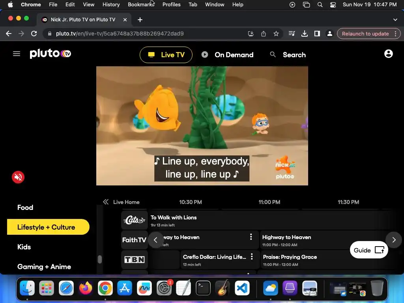This screenshot has height=303, width=404.
Task: Open options for Creflo Dollar program
Action: [252, 256]
